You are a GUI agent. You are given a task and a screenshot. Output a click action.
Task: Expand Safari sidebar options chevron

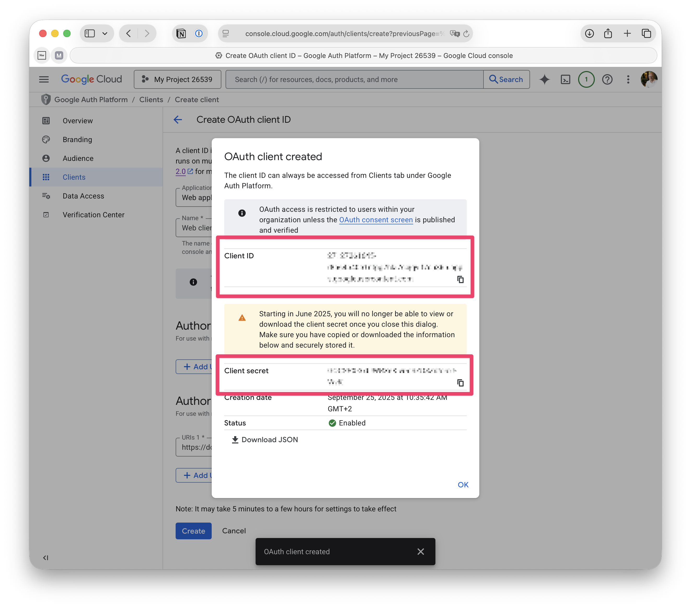(x=105, y=33)
